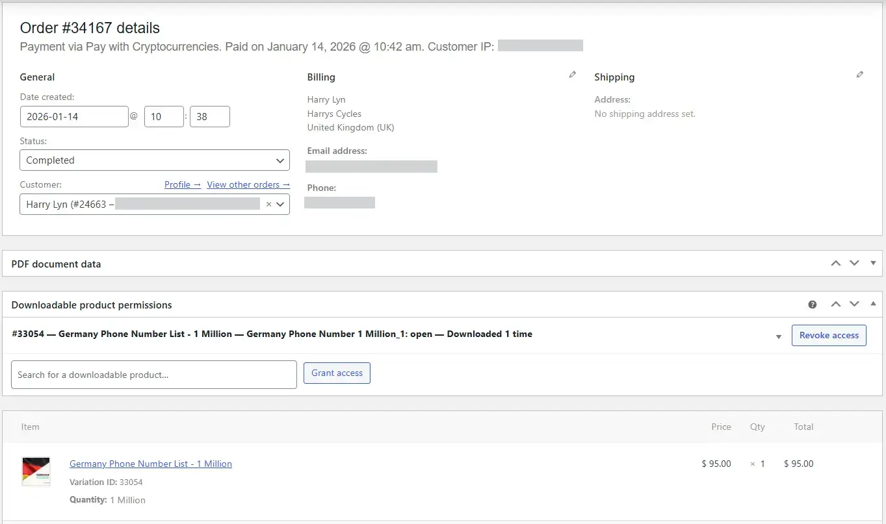Move Downloadable product permissions panel down
The image size is (886, 524).
(854, 305)
